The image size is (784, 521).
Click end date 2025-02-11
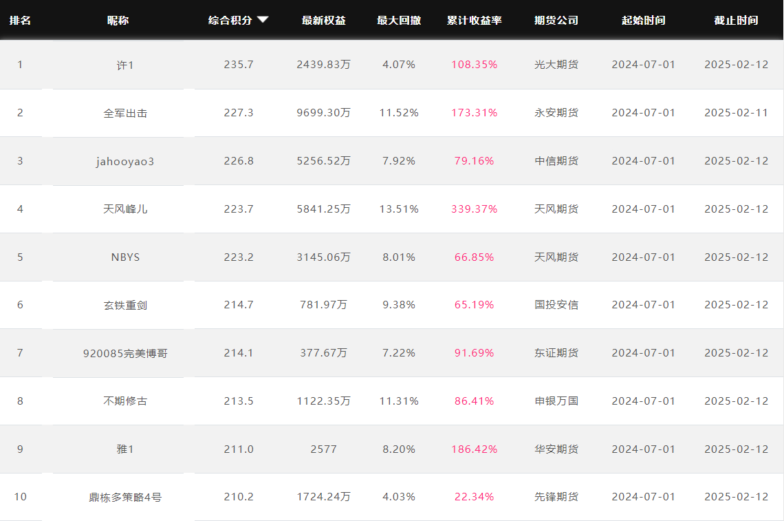coord(736,113)
